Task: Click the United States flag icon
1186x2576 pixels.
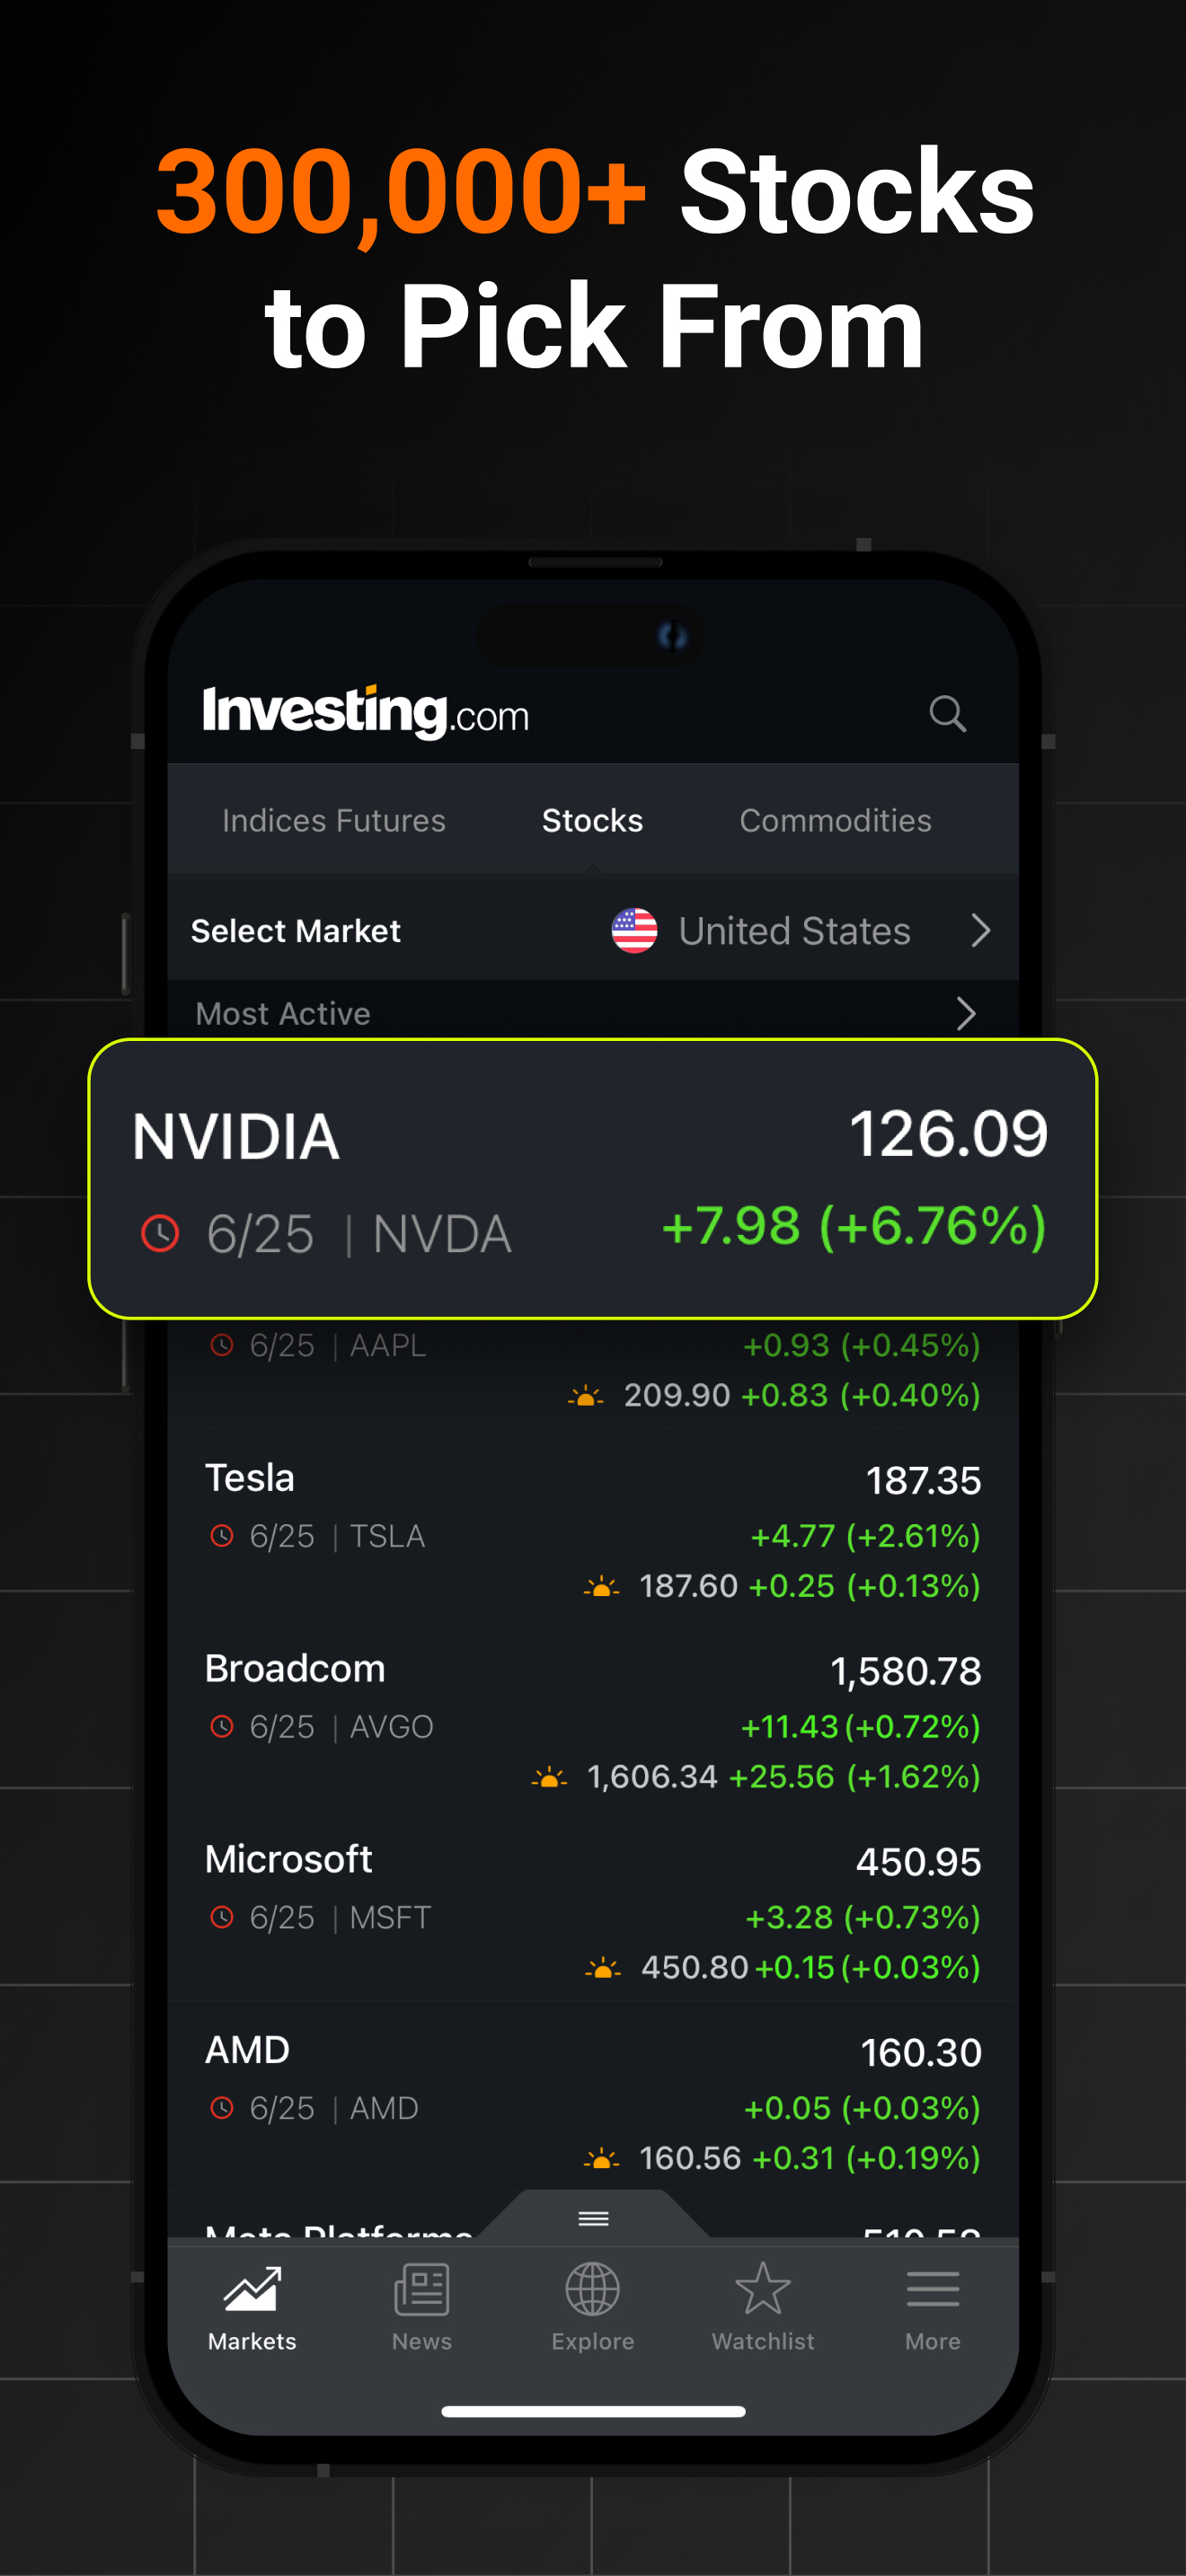Action: pos(634,931)
